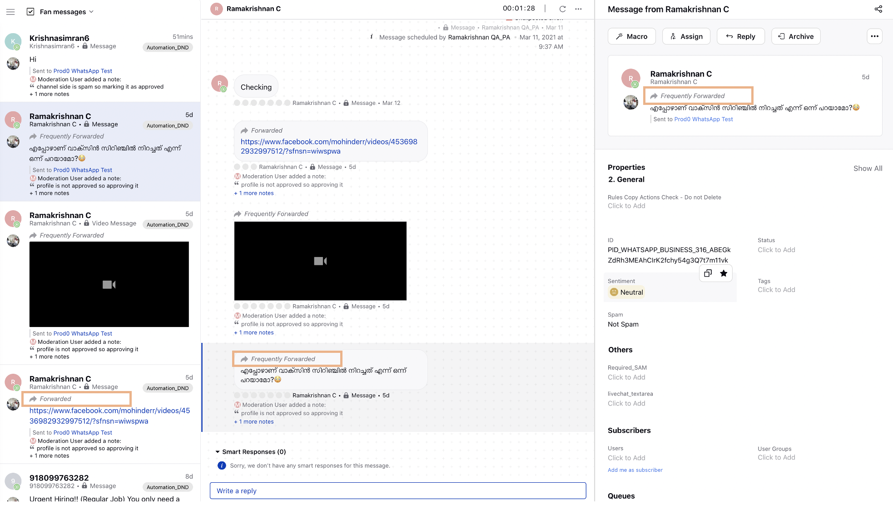Click Write a reply input field
Screen dimensions: 893x505
tap(397, 490)
